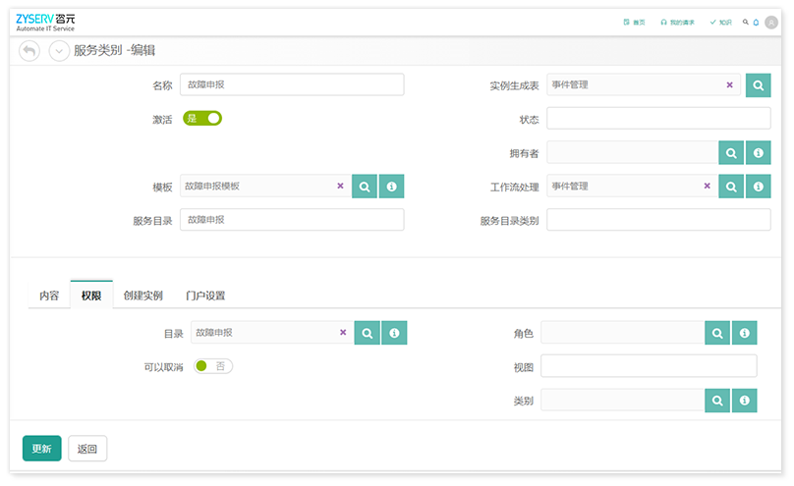The height and width of the screenshot is (486, 794).
Task: Open 我的请求 in top navigation
Action: (x=677, y=23)
